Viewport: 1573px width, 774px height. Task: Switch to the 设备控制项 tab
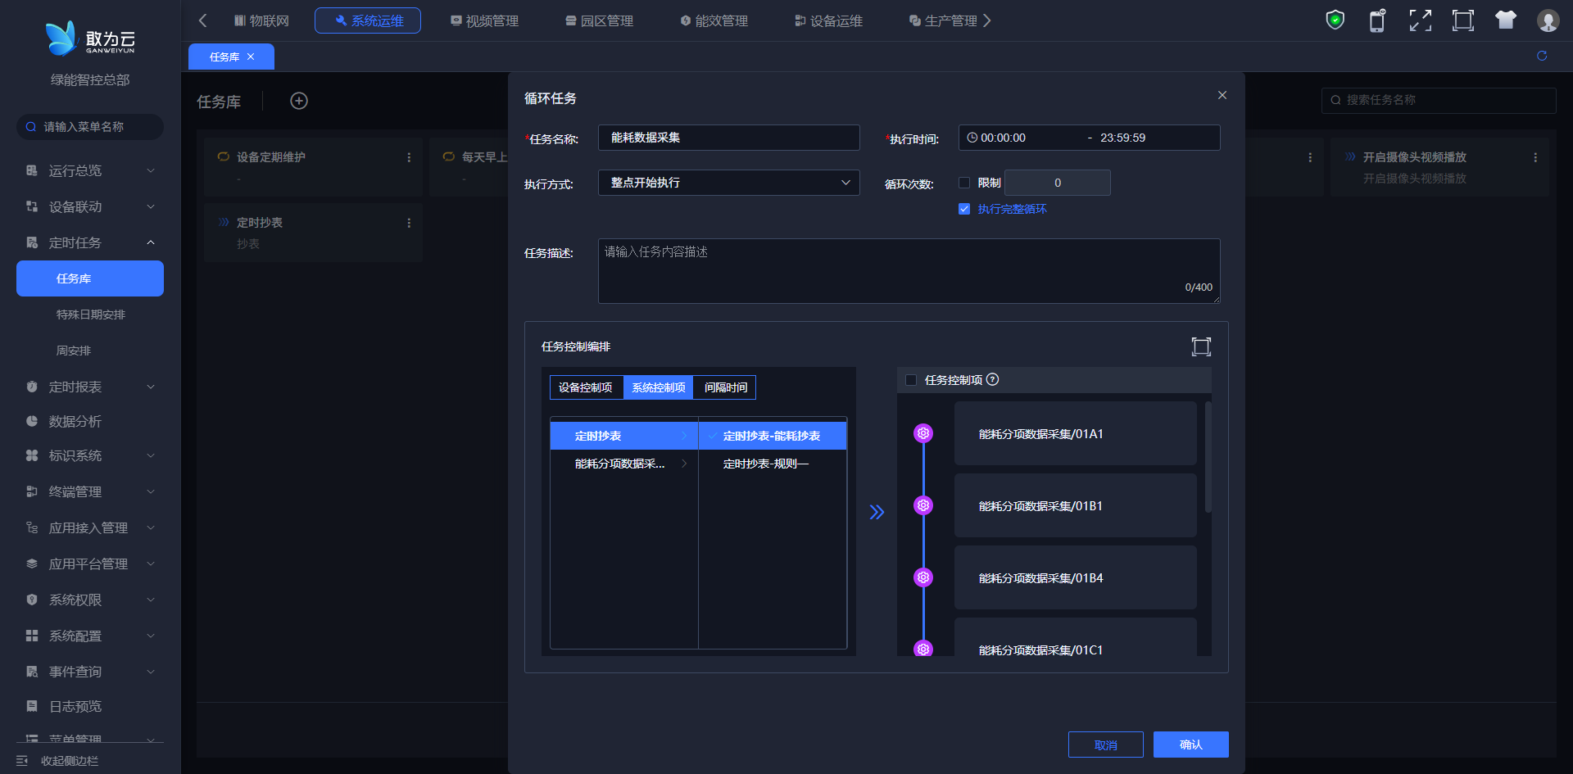pos(586,387)
